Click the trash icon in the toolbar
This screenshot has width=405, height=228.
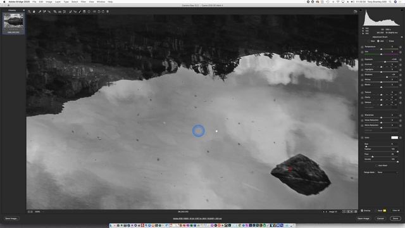click(108, 11)
